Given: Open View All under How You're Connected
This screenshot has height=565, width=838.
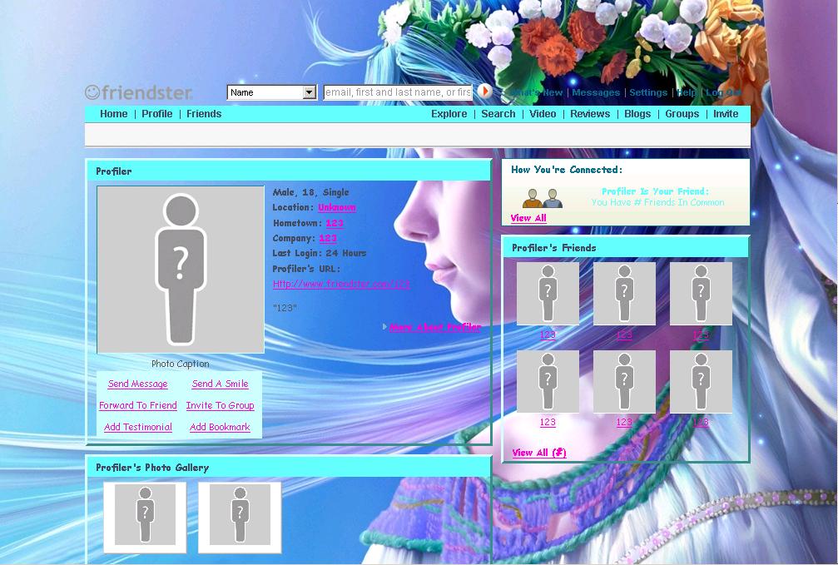Looking at the screenshot, I should (528, 218).
